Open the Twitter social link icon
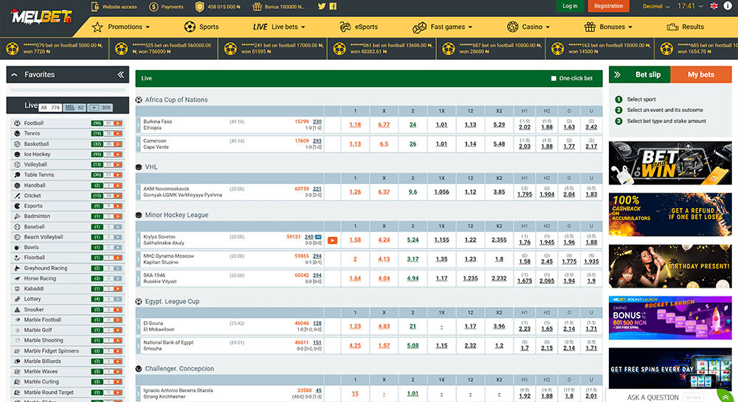Viewport: 738px width, 402px height. 322,7
